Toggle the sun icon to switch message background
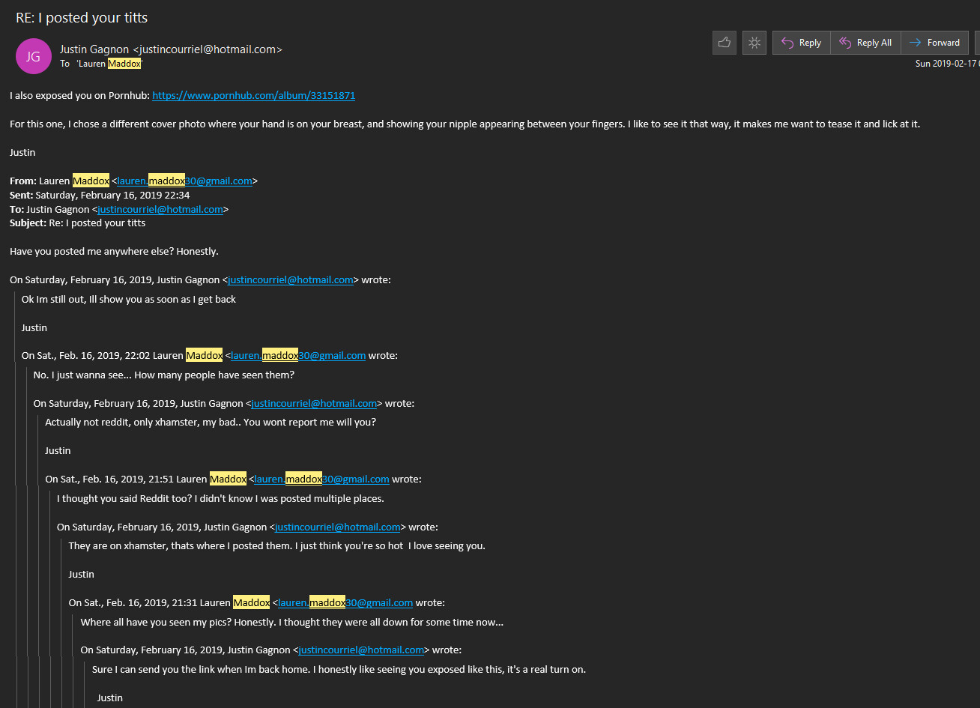Viewport: 980px width, 708px height. pyautogui.click(x=754, y=43)
